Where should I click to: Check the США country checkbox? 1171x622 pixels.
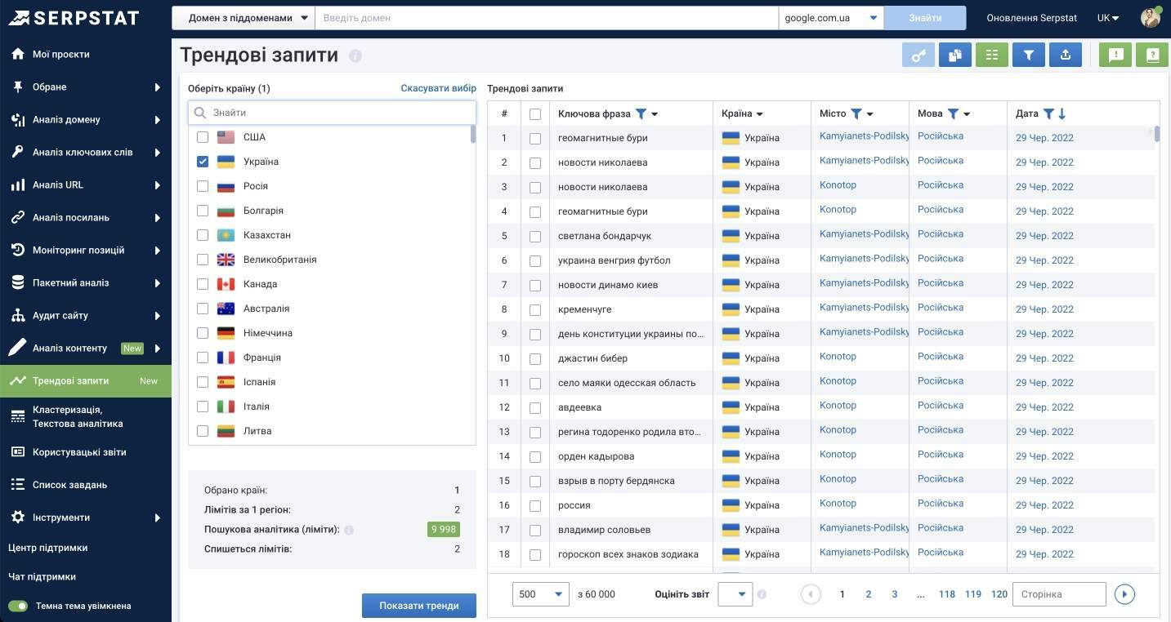pos(202,136)
